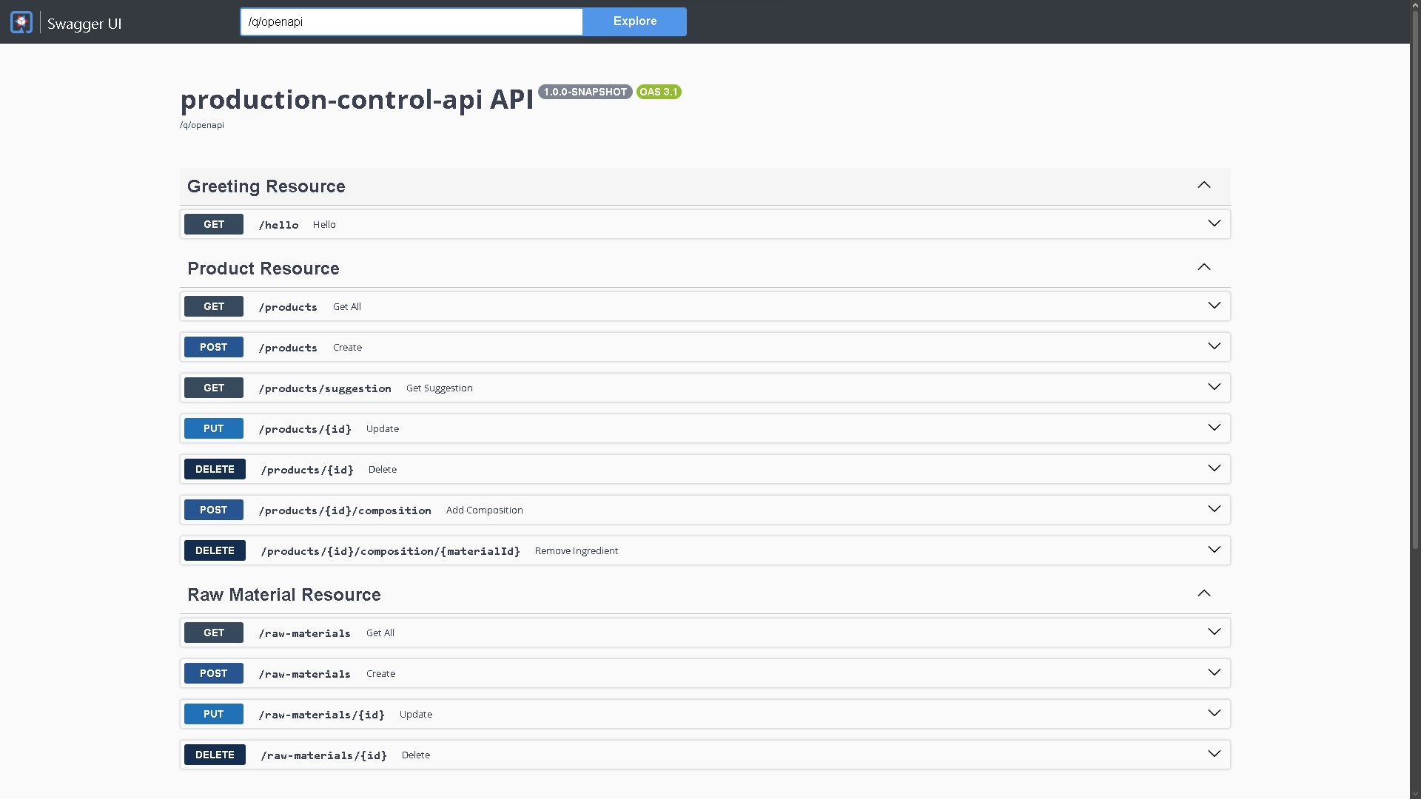The height and width of the screenshot is (799, 1421).
Task: Click the 1.0.0-SNAPSHOT version badge
Action: 585,92
